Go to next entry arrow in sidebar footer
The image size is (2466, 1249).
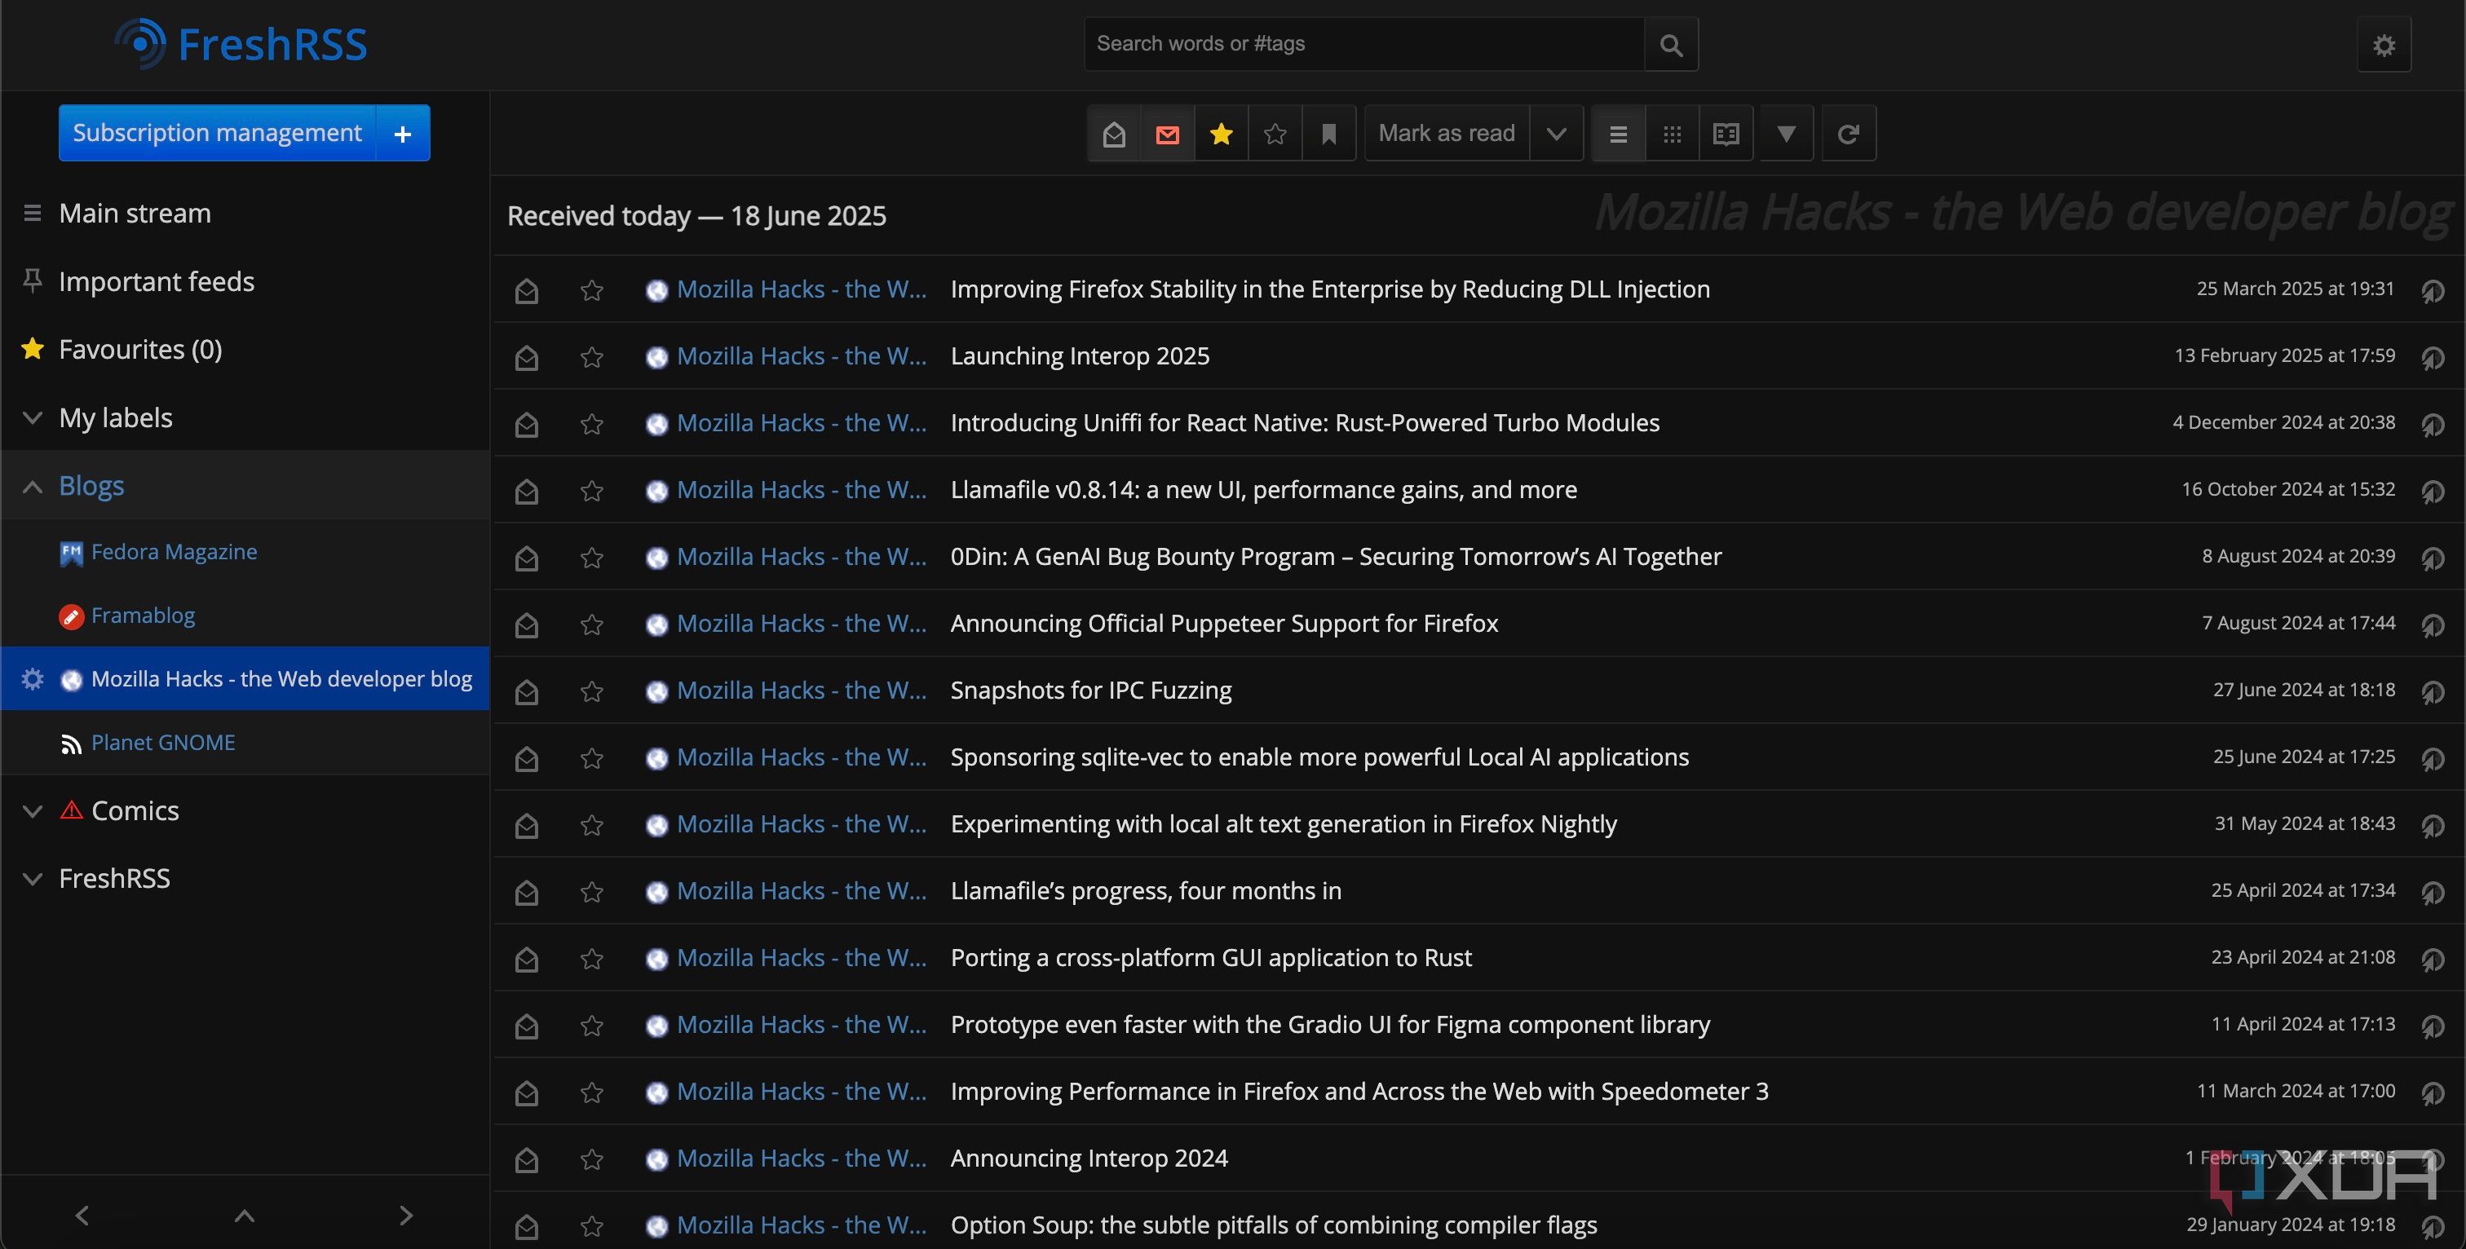point(406,1215)
